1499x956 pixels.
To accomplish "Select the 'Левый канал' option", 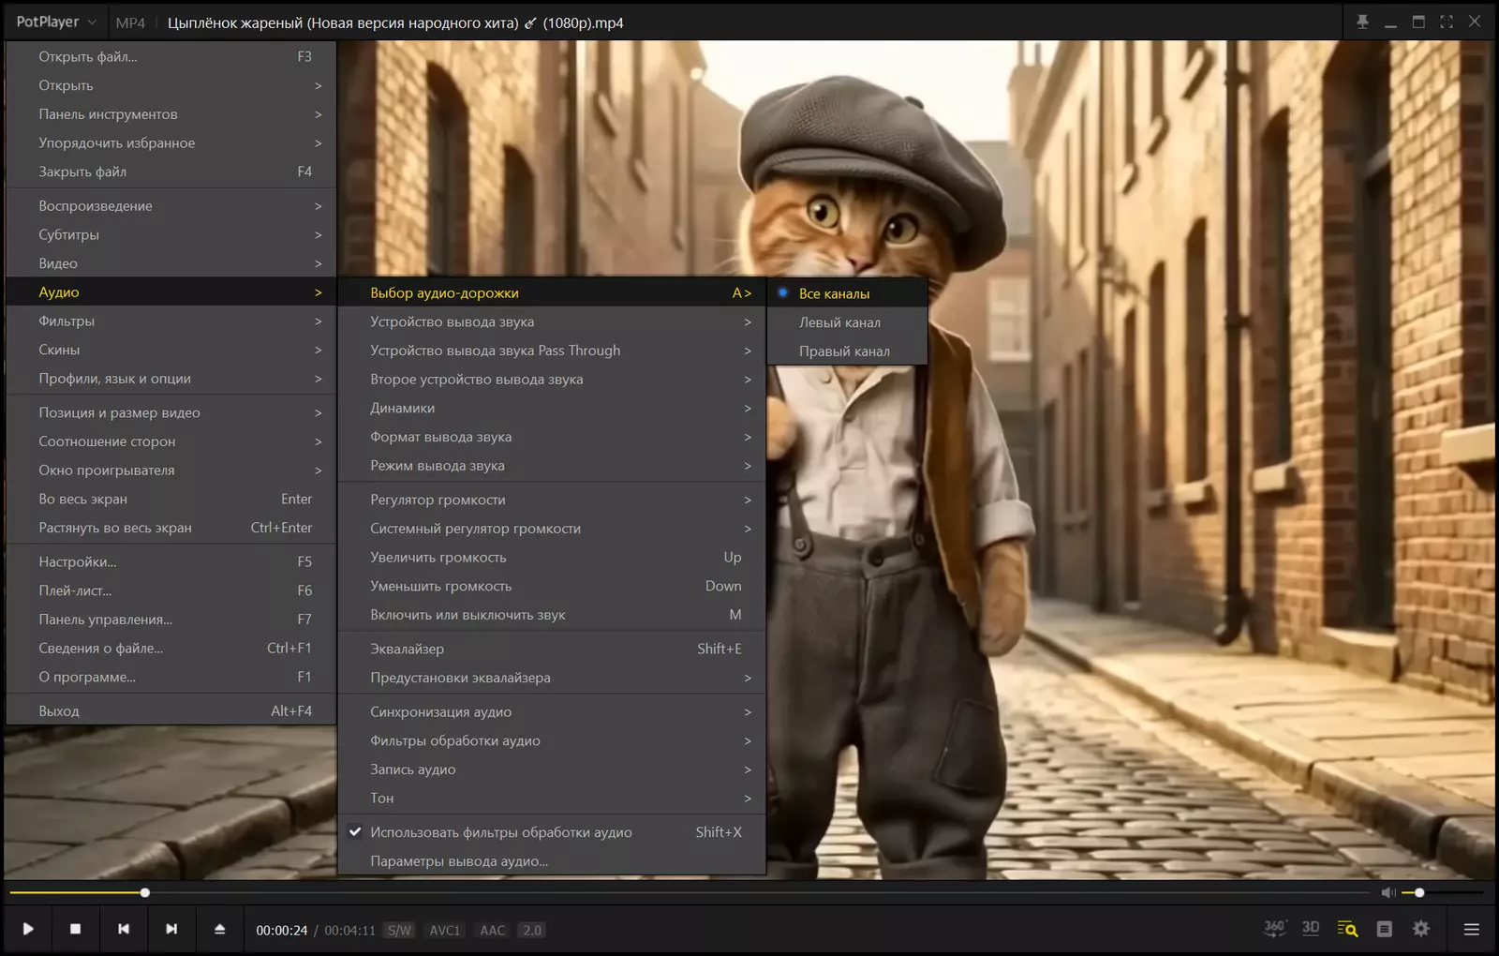I will pos(848,322).
